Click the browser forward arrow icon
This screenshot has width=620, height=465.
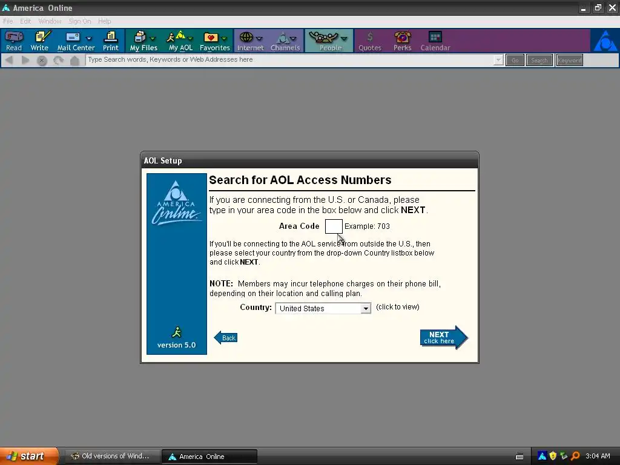(x=25, y=60)
